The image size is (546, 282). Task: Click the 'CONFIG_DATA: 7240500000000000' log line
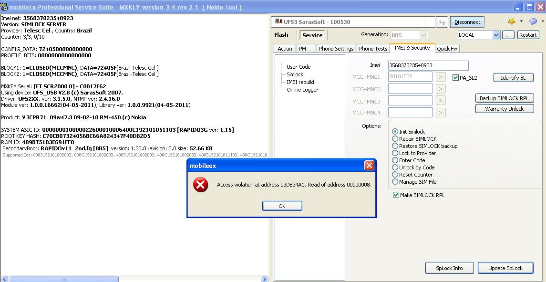(47, 49)
